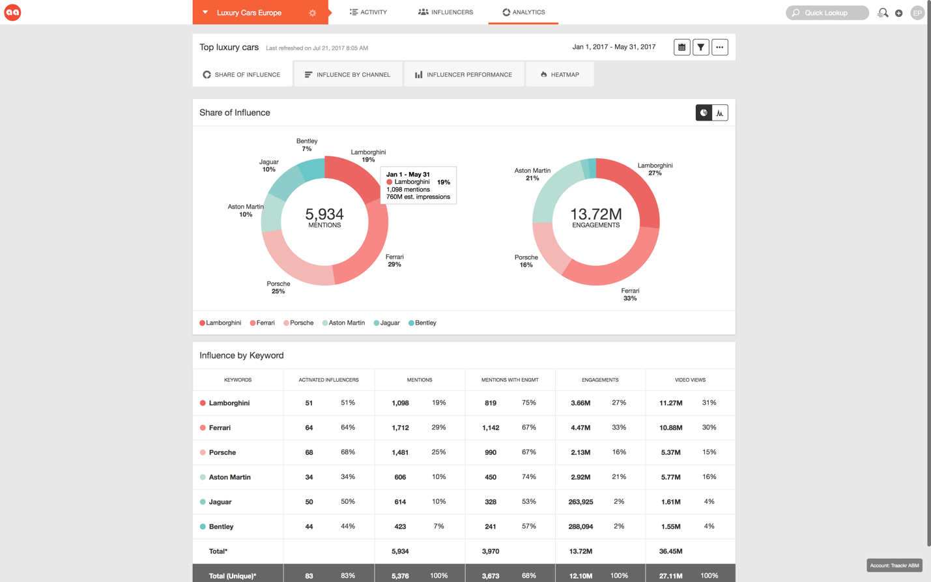The image size is (931, 582).
Task: Click the Quick Lookup search field
Action: 827,13
